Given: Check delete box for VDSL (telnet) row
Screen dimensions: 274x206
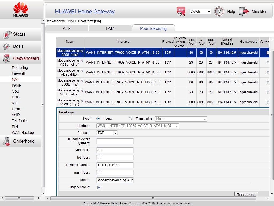Looking at the screenshot, I should [268, 92].
